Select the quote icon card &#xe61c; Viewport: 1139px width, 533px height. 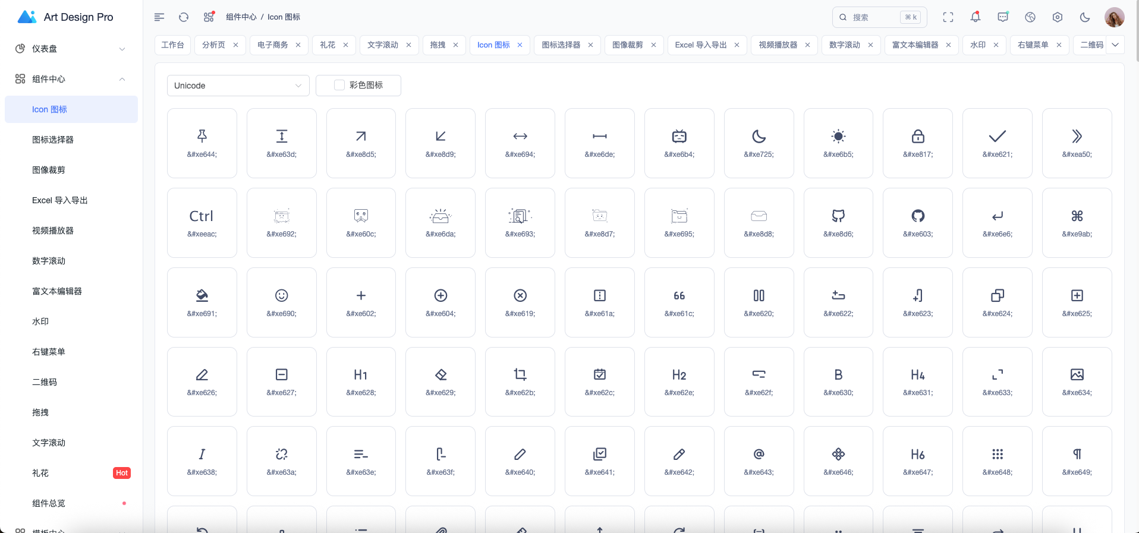click(x=679, y=302)
